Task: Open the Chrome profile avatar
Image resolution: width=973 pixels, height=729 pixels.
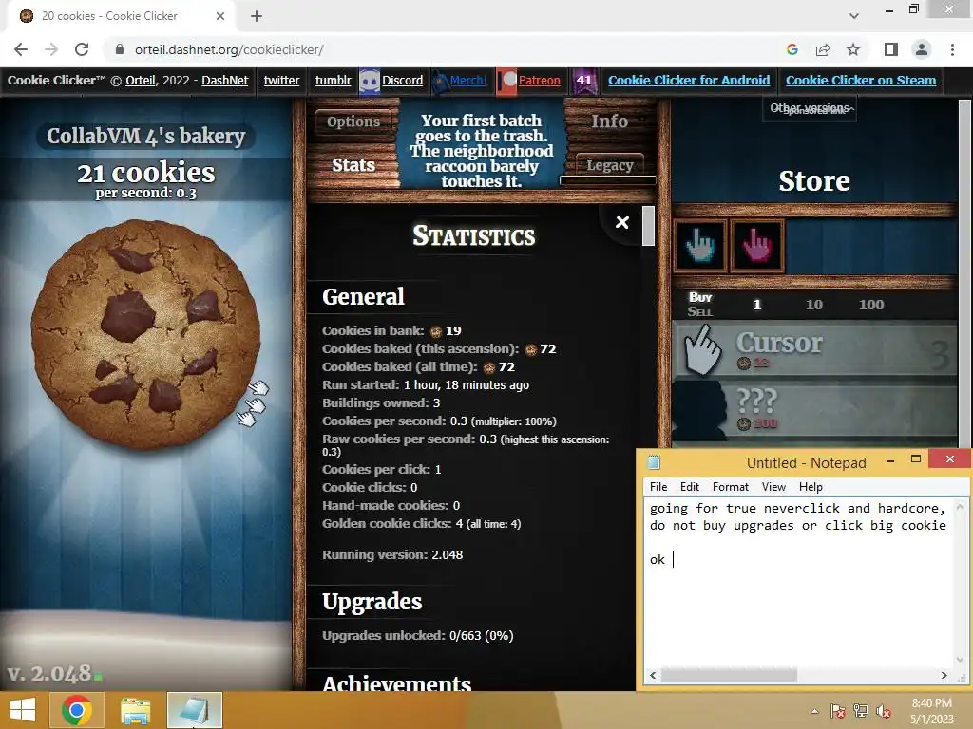Action: pos(922,49)
